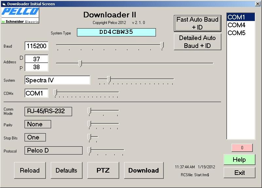Viewport: 262px width, 188px height.
Task: Click the P address field showing 38
Action: 36,67
